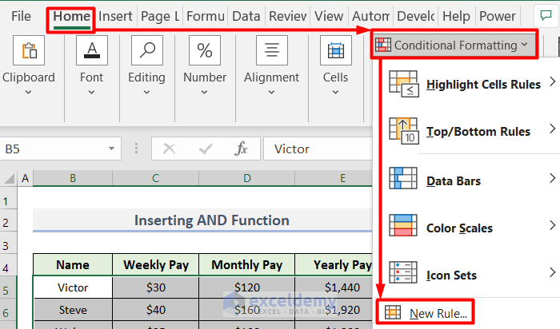
Task: Click the Inserting AND Function title cell
Action: point(202,220)
